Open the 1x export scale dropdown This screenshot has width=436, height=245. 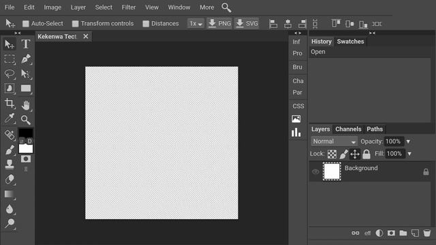click(x=196, y=24)
